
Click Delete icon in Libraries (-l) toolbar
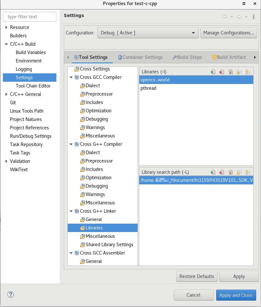[x=221, y=72]
